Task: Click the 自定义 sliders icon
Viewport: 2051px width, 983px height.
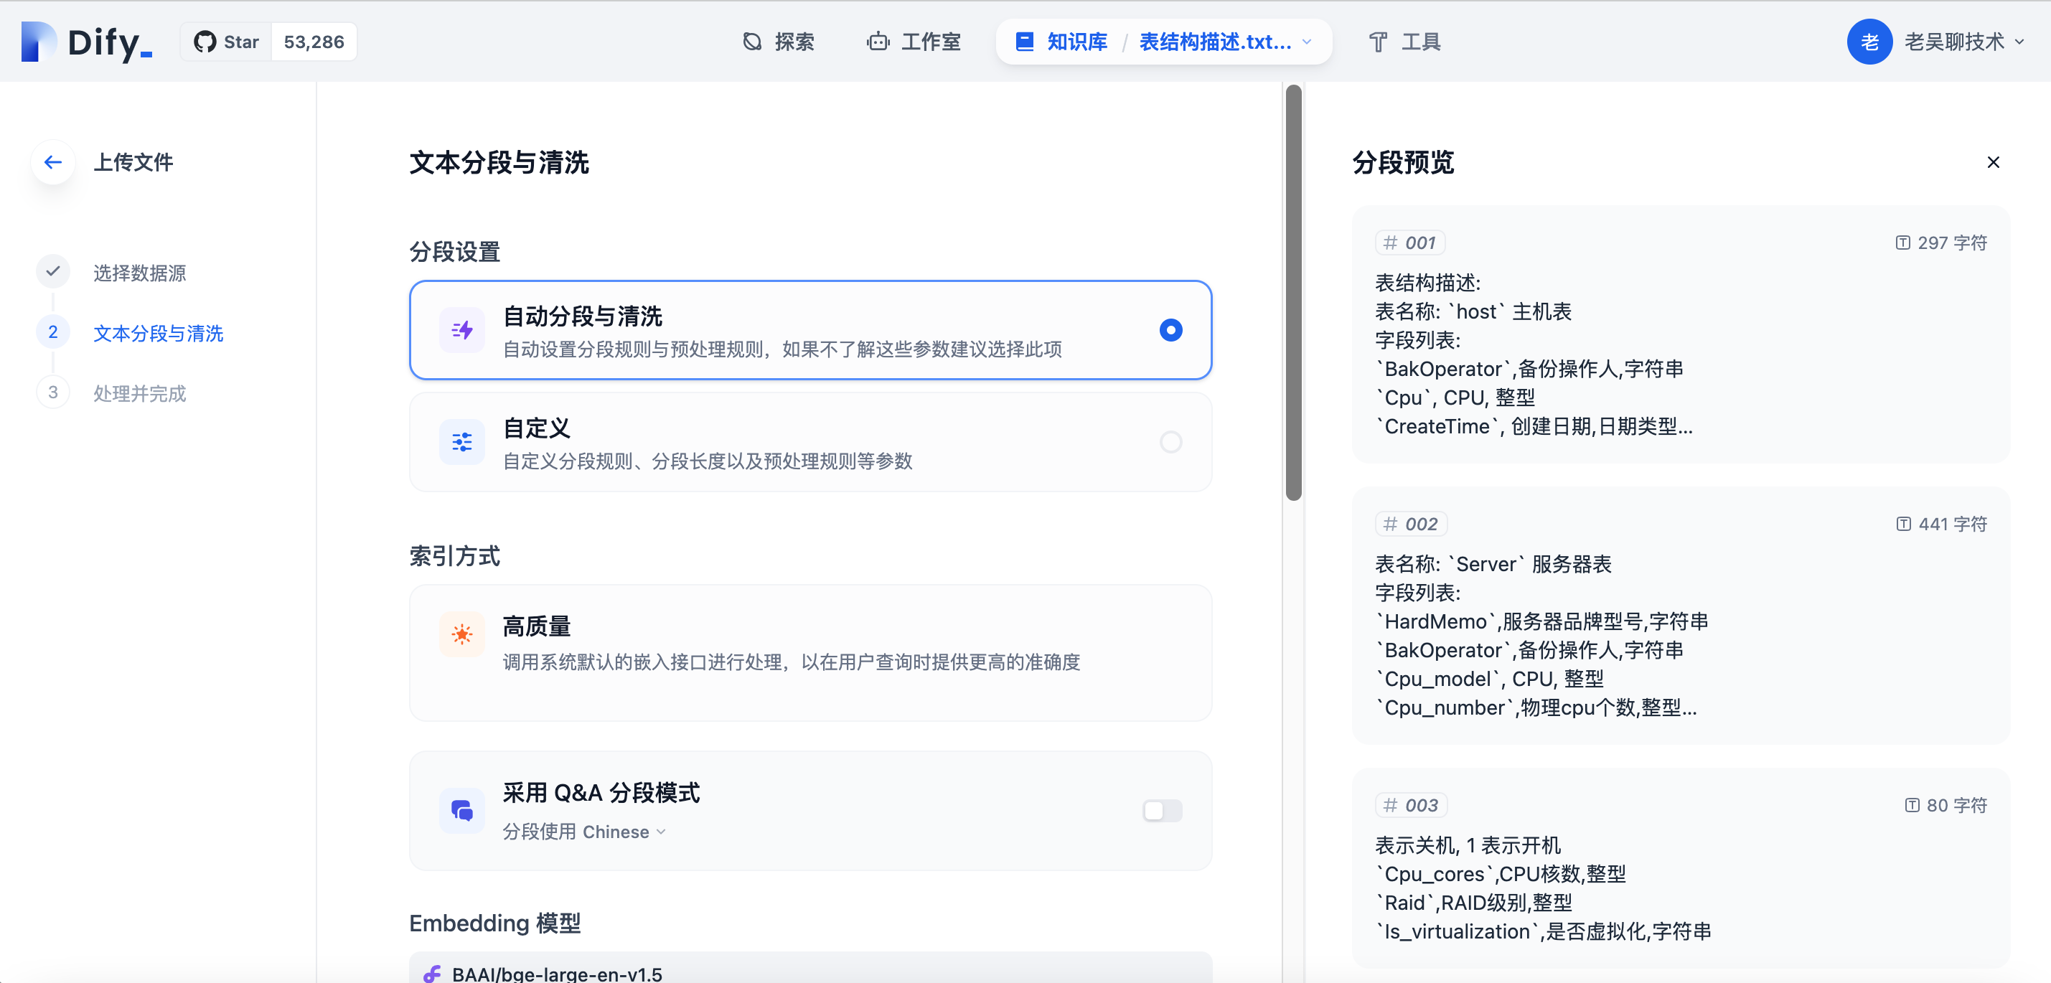Action: pyautogui.click(x=461, y=442)
